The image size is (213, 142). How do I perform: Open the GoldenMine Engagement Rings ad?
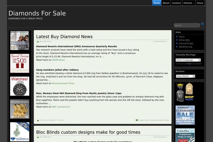point(185,135)
